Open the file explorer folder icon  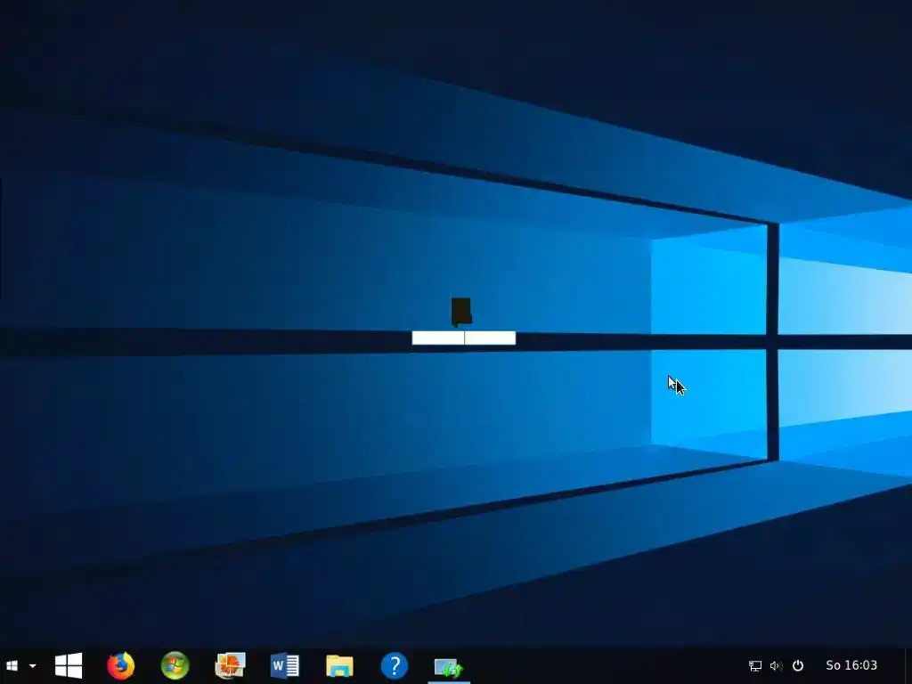(x=339, y=665)
